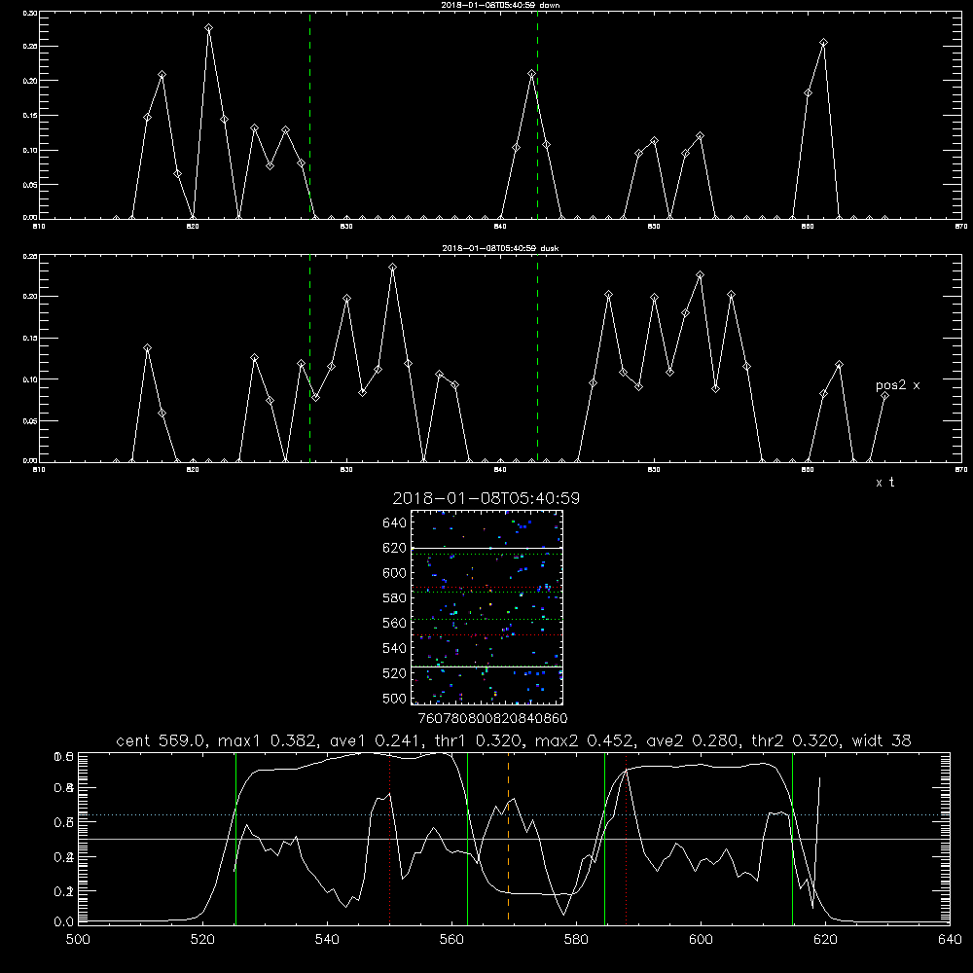The width and height of the screenshot is (973, 973).
Task: Select the timestamp title above the image panel
Action: coord(486,498)
